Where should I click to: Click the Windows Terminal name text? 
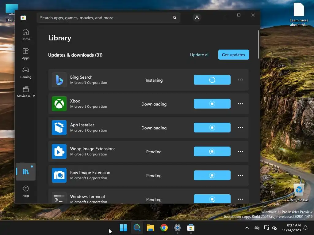click(87, 196)
